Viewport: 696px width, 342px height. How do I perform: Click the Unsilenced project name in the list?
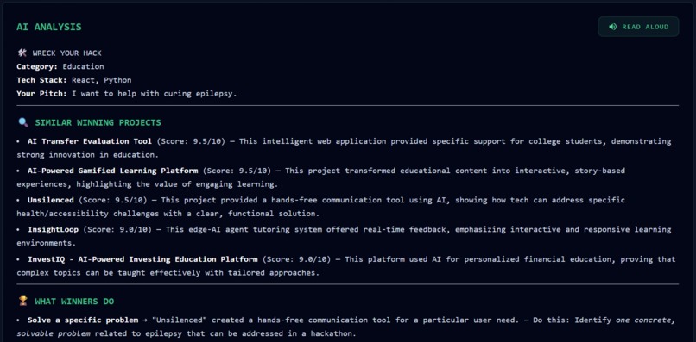[51, 200]
